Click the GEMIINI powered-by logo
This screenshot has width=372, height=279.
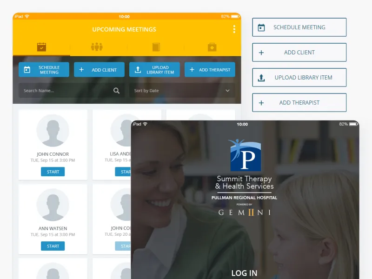tap(245, 212)
